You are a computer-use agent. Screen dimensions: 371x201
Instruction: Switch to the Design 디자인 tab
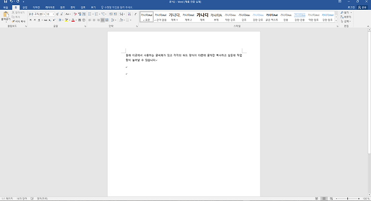pos(36,7)
